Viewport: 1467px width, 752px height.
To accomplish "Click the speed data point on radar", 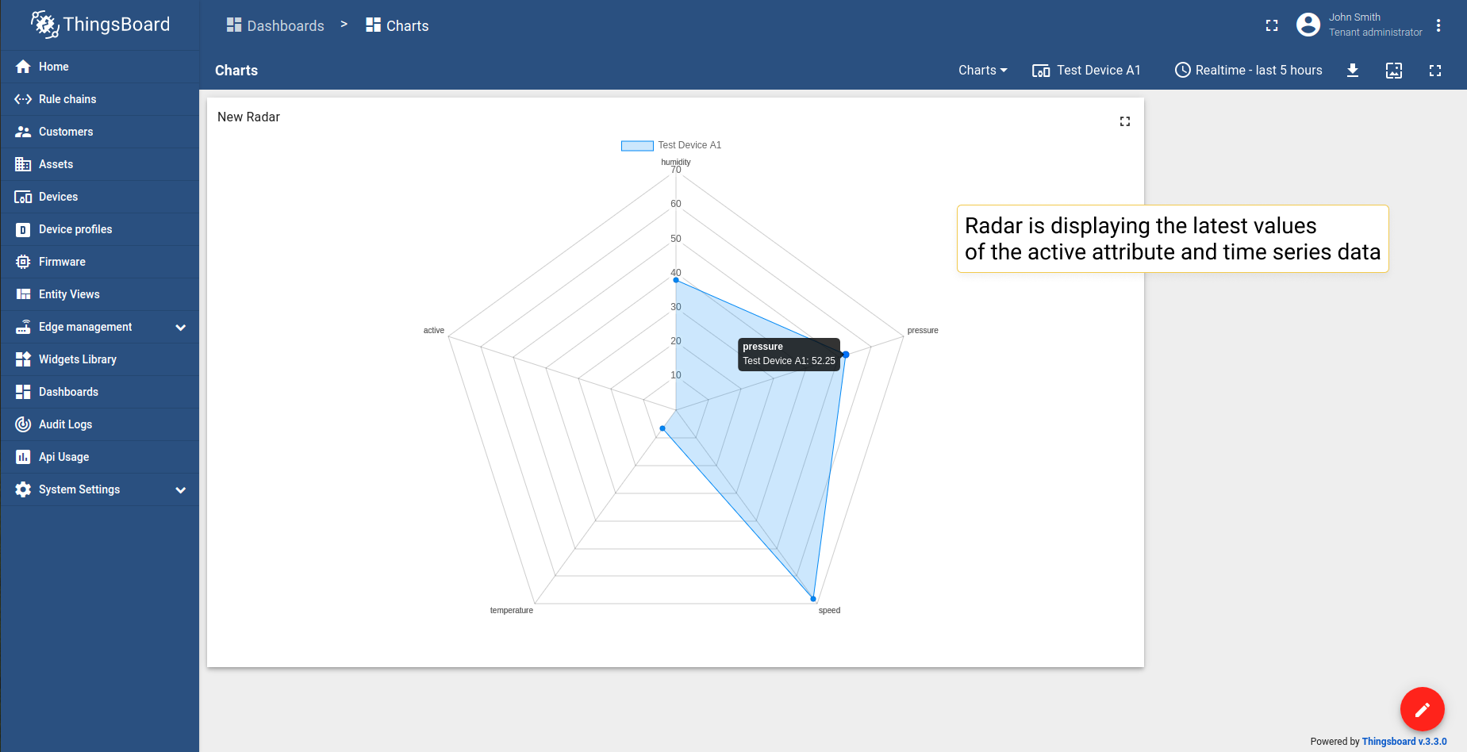I will tap(813, 599).
